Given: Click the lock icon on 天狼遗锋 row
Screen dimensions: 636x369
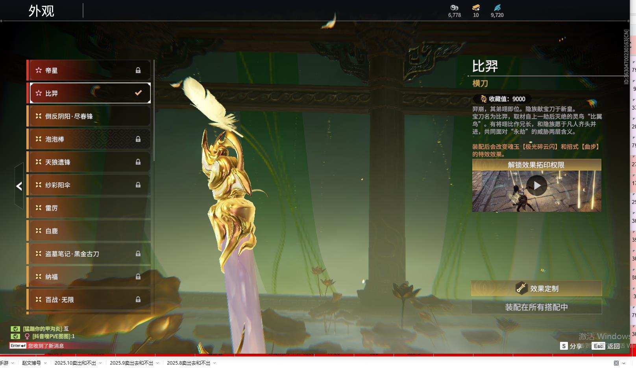Looking at the screenshot, I should 138,162.
